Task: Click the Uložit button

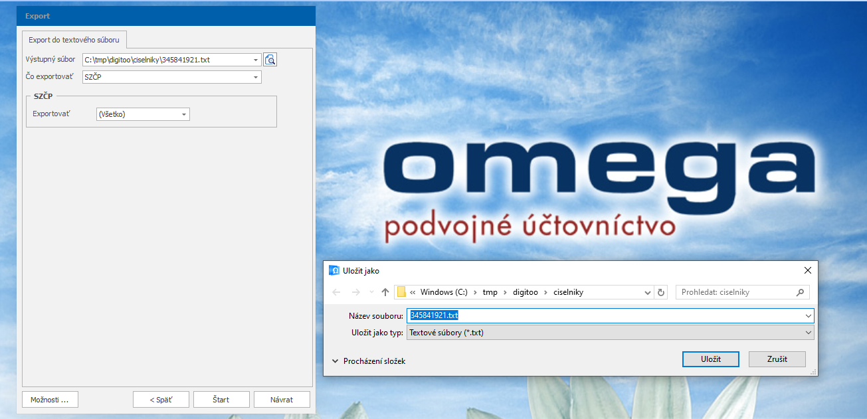Action: [711, 359]
